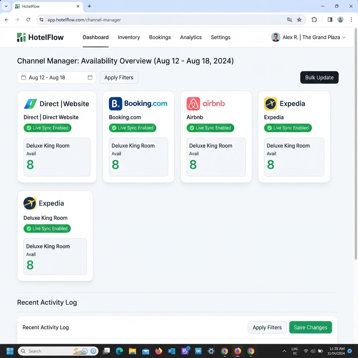Click the Wi-Fi network tray icon
The width and height of the screenshot is (358, 358).
coord(306,351)
